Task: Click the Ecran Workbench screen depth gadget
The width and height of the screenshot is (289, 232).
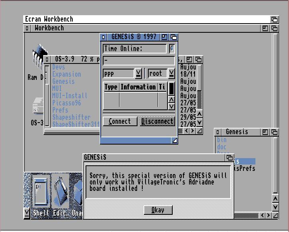Action: [x=275, y=19]
